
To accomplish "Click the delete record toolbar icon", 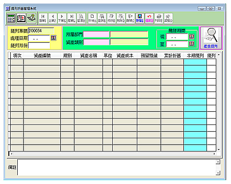I will point(121,18).
